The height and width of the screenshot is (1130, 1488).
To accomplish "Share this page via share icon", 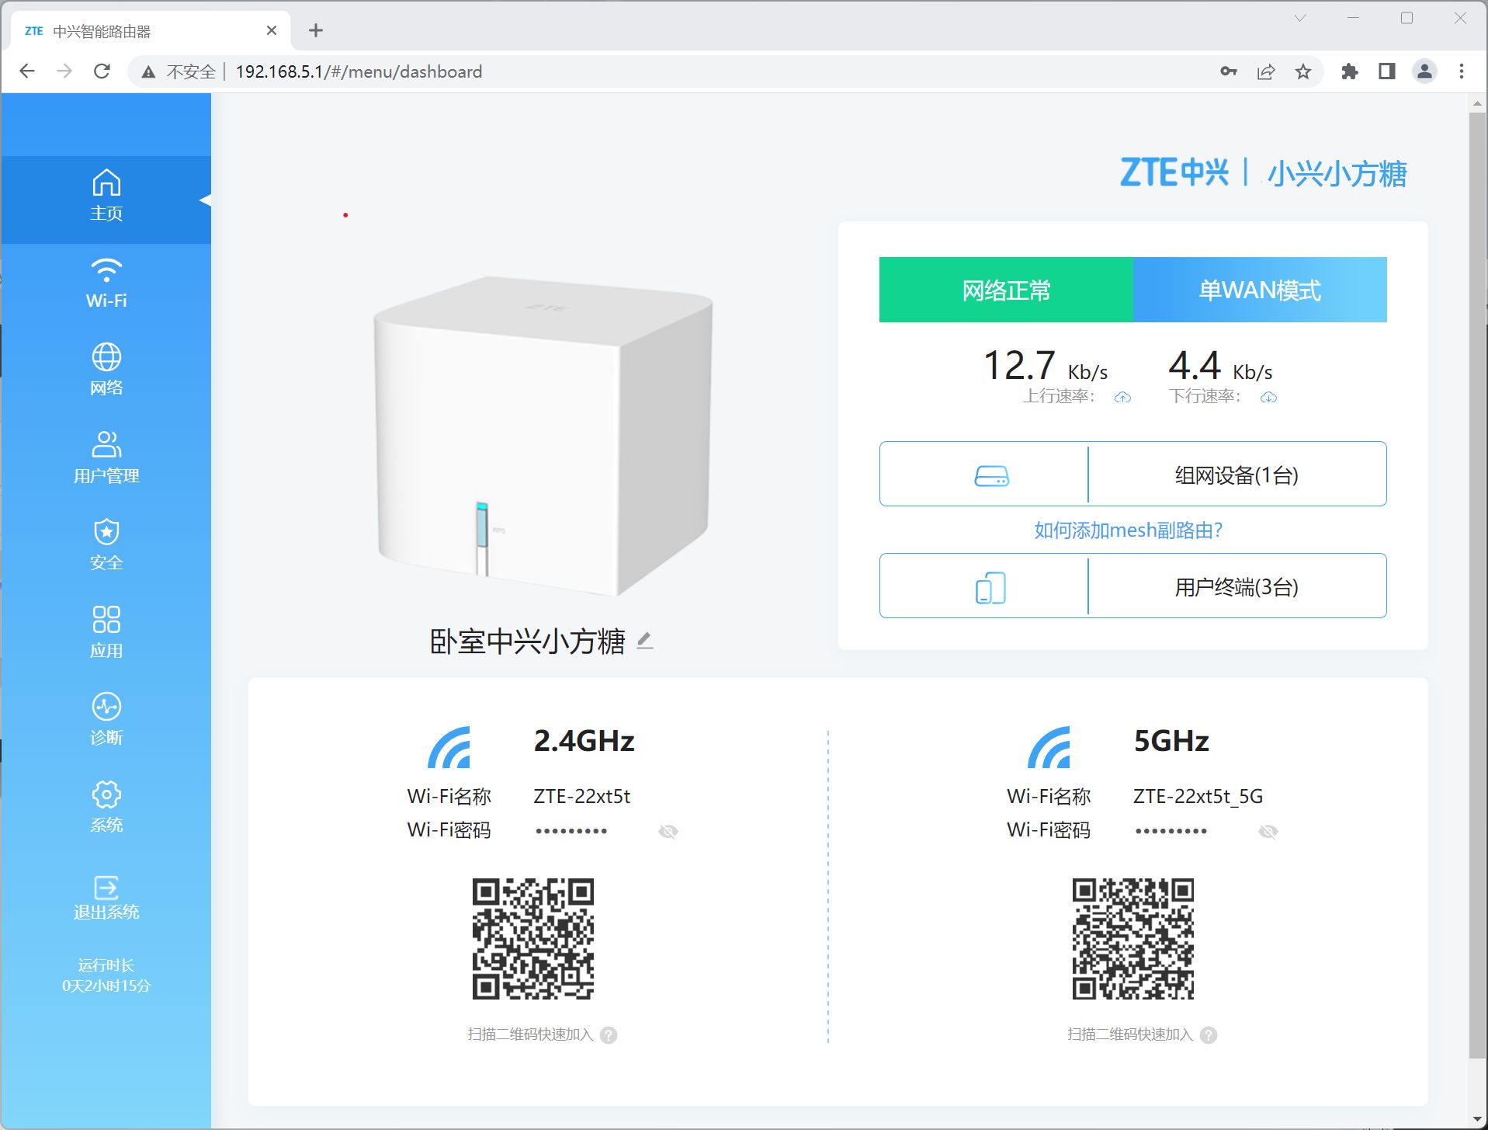I will (1266, 71).
